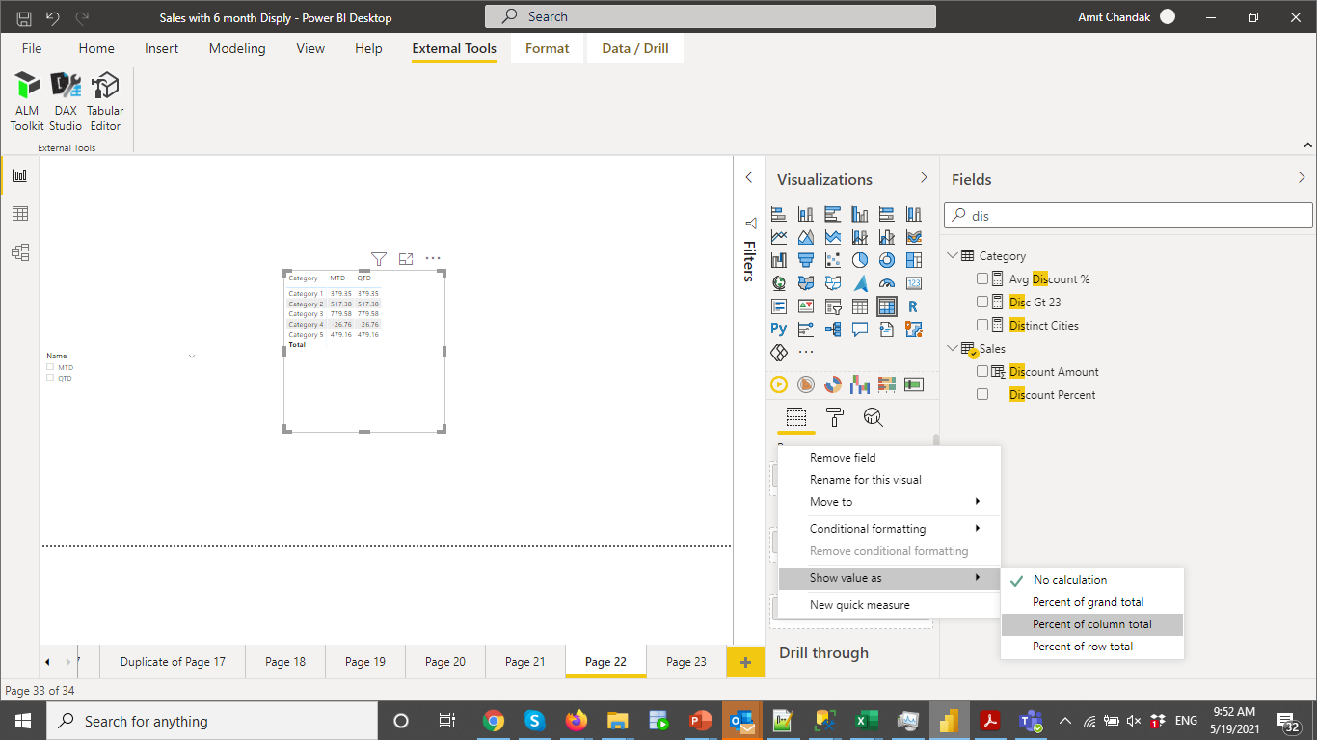Switch to Page 21 tab
This screenshot has height=740, width=1317.
(525, 662)
